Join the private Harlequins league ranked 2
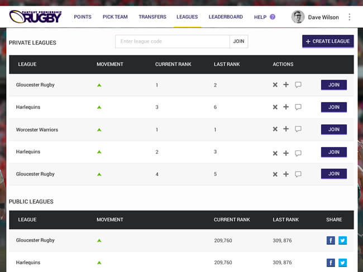 pos(334,152)
